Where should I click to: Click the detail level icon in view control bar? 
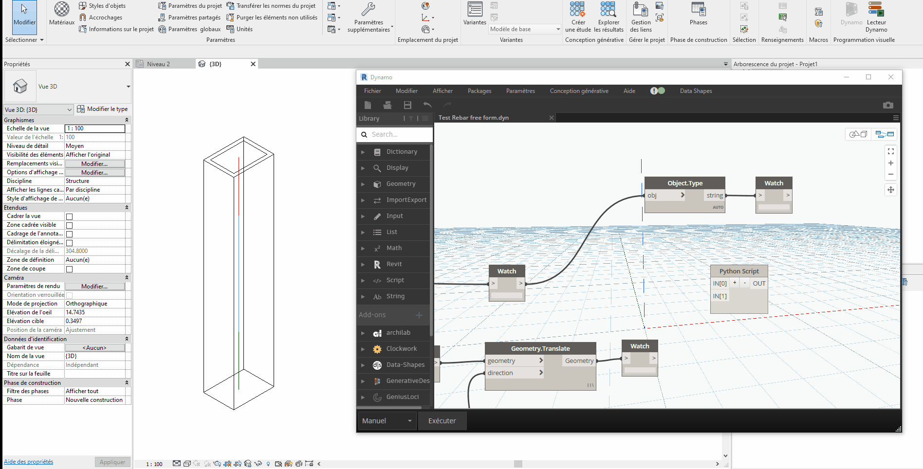pyautogui.click(x=177, y=464)
